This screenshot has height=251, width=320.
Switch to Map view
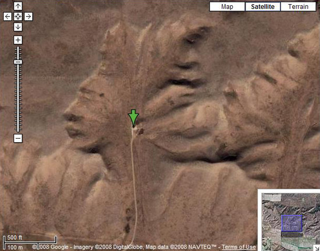pos(227,7)
